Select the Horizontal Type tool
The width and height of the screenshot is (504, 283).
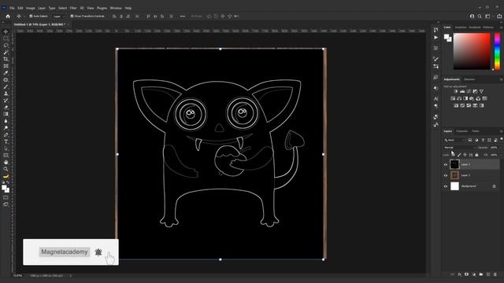(x=6, y=141)
